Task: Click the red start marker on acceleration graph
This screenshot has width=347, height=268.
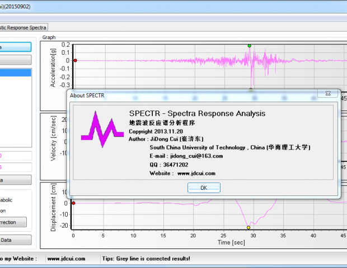Action: tap(75, 60)
